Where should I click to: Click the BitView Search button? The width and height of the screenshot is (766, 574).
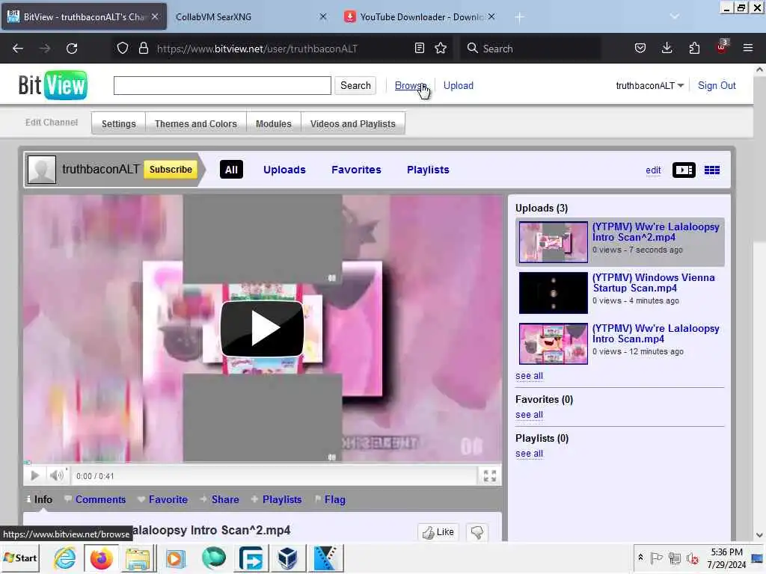click(355, 85)
